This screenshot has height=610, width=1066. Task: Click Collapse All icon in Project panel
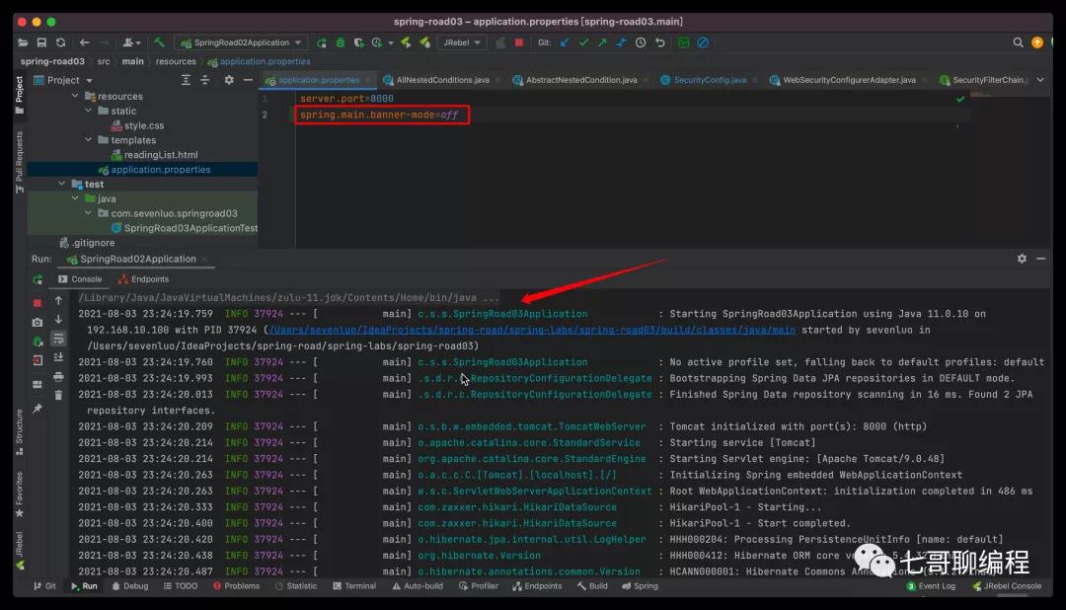click(204, 80)
